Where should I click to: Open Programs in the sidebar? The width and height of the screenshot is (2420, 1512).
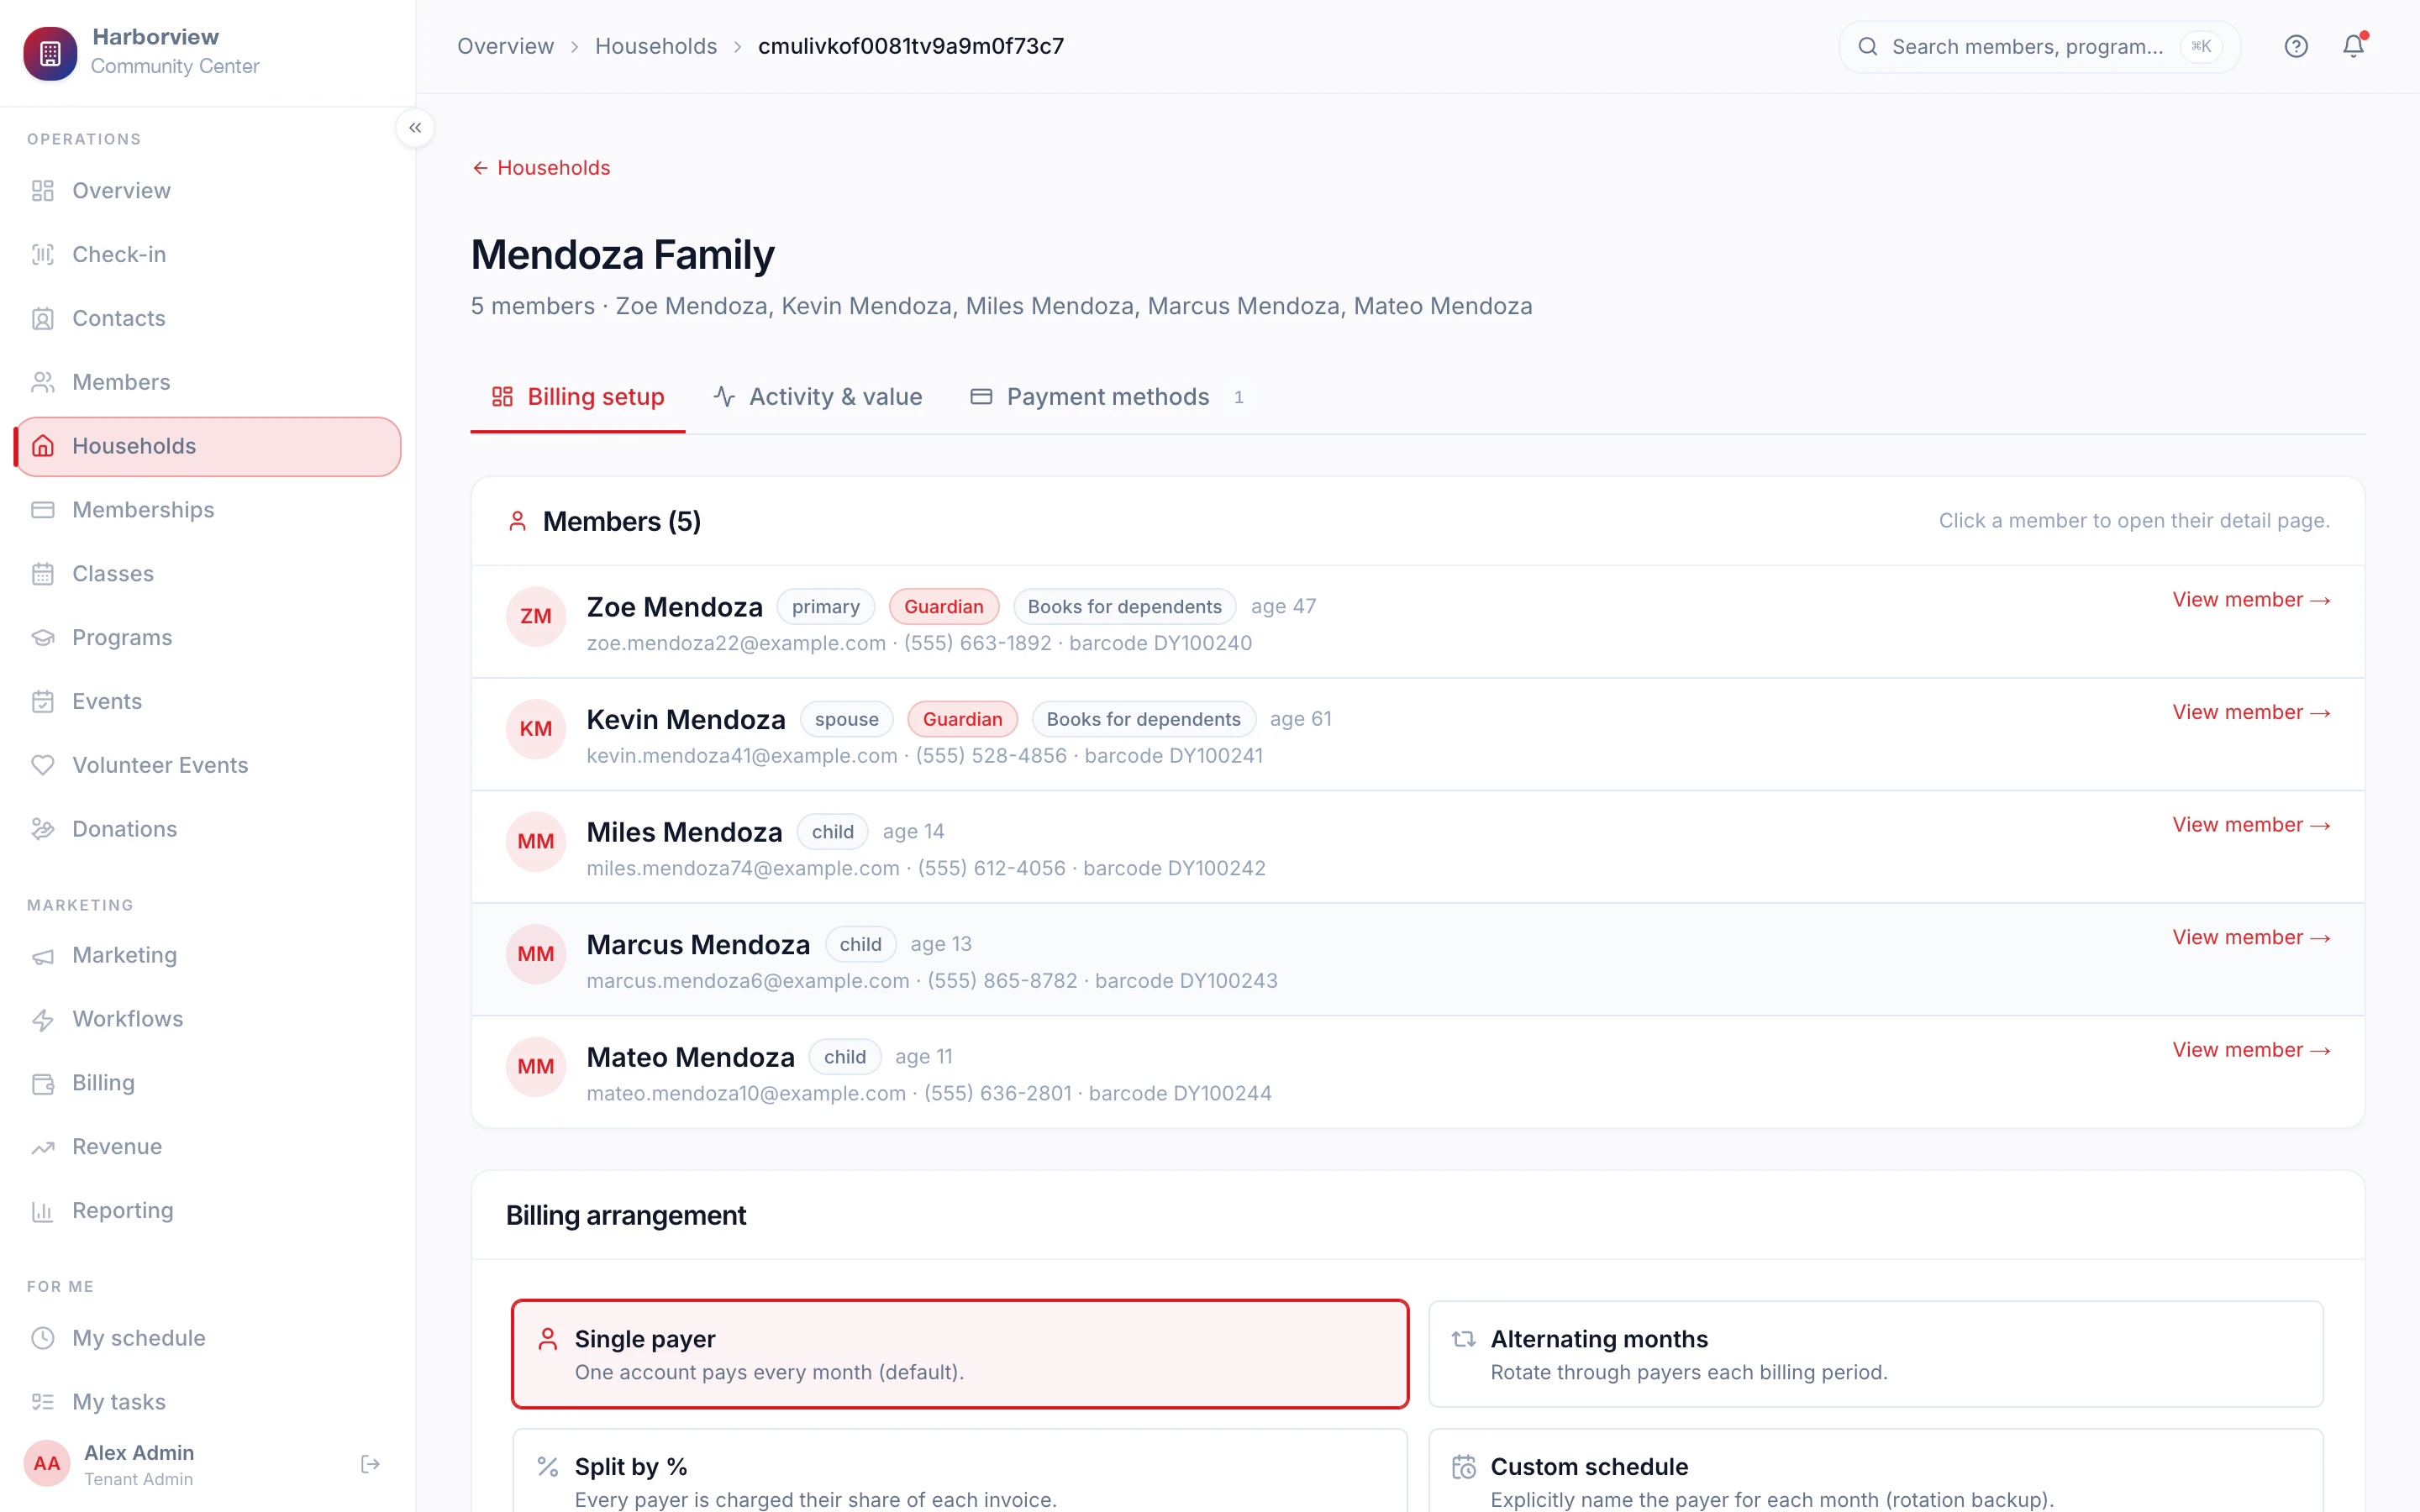[208, 638]
